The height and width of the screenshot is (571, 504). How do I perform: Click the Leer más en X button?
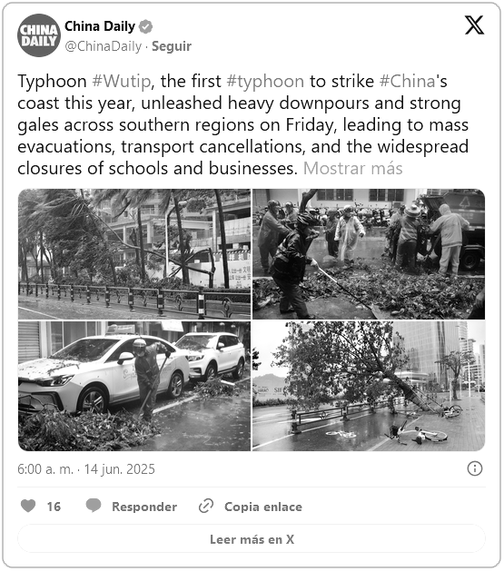[252, 539]
